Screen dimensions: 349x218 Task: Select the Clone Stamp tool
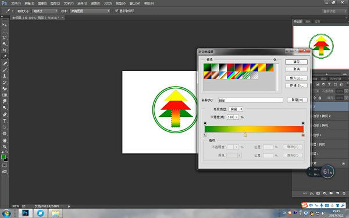click(5, 76)
